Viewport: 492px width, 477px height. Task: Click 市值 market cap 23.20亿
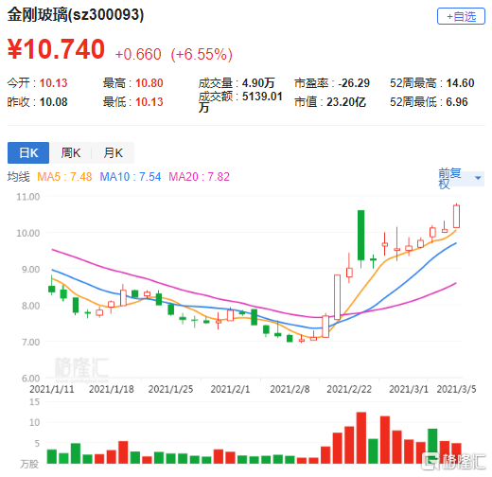pos(346,102)
